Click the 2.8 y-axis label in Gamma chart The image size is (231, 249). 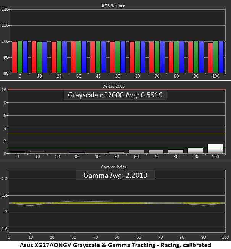(x=4, y=179)
